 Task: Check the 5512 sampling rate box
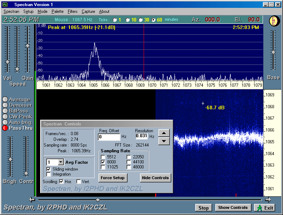[103, 157]
